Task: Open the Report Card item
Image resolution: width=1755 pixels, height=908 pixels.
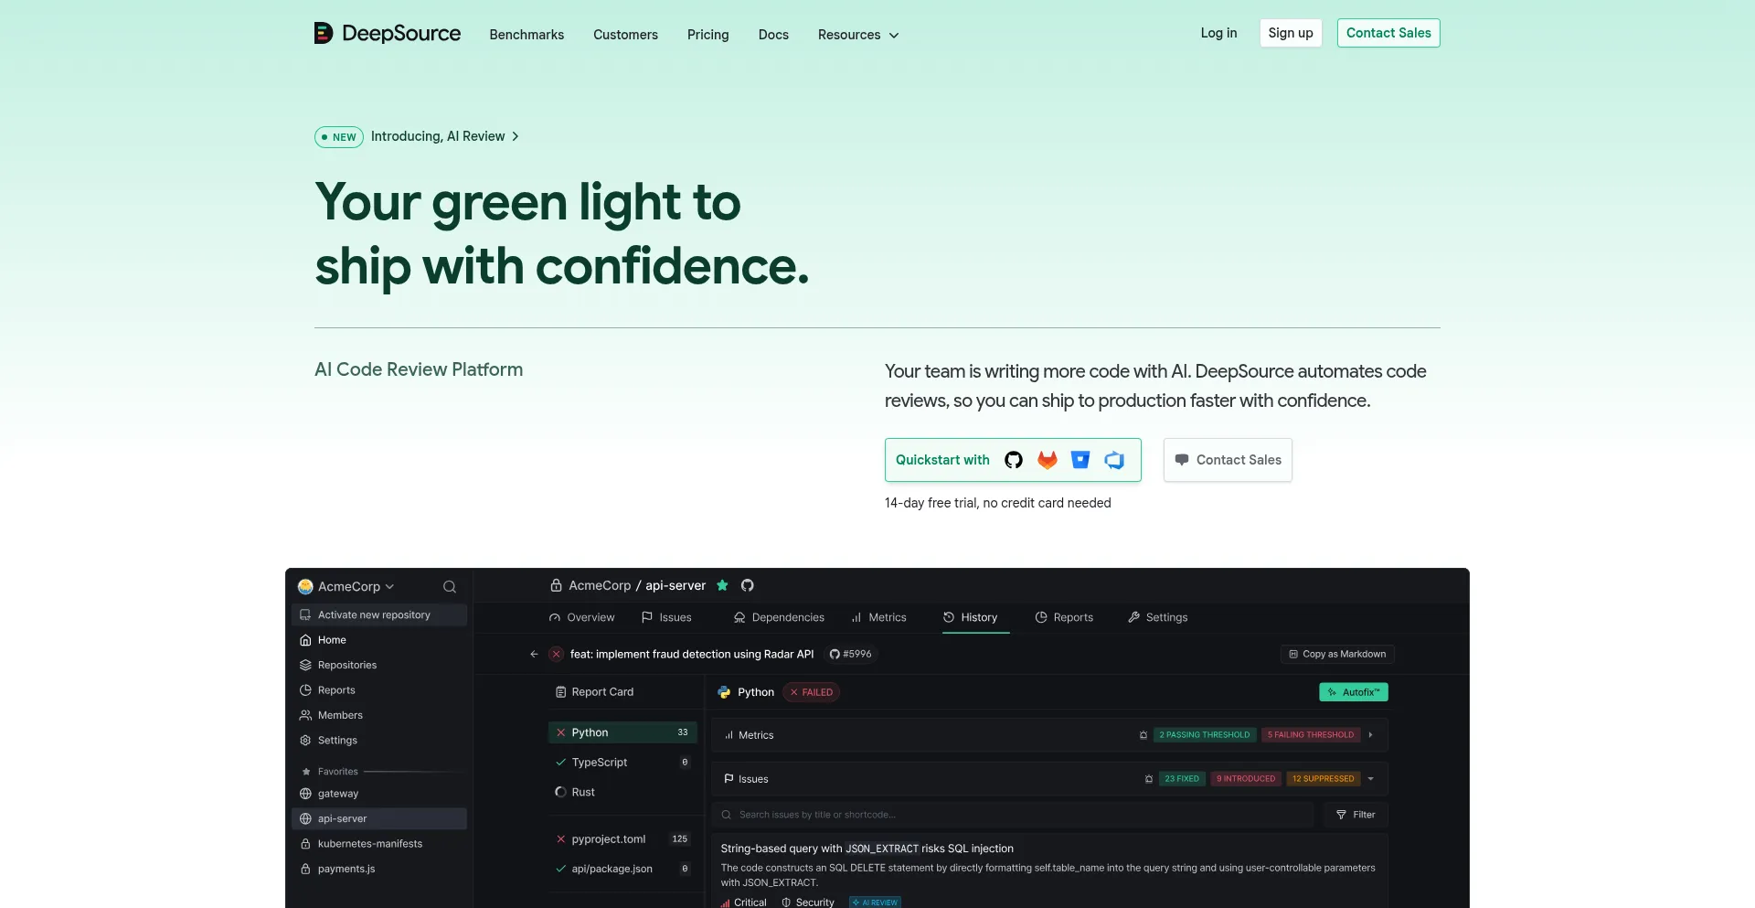Action: [x=594, y=692]
